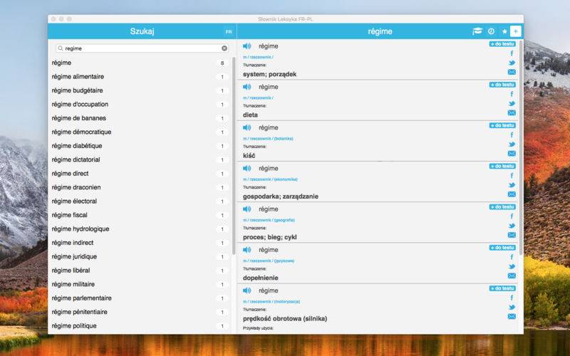This screenshot has height=356, width=570.
Task: Play pronunciation for 'prędkość obrotowa' entry
Action: 247,290
